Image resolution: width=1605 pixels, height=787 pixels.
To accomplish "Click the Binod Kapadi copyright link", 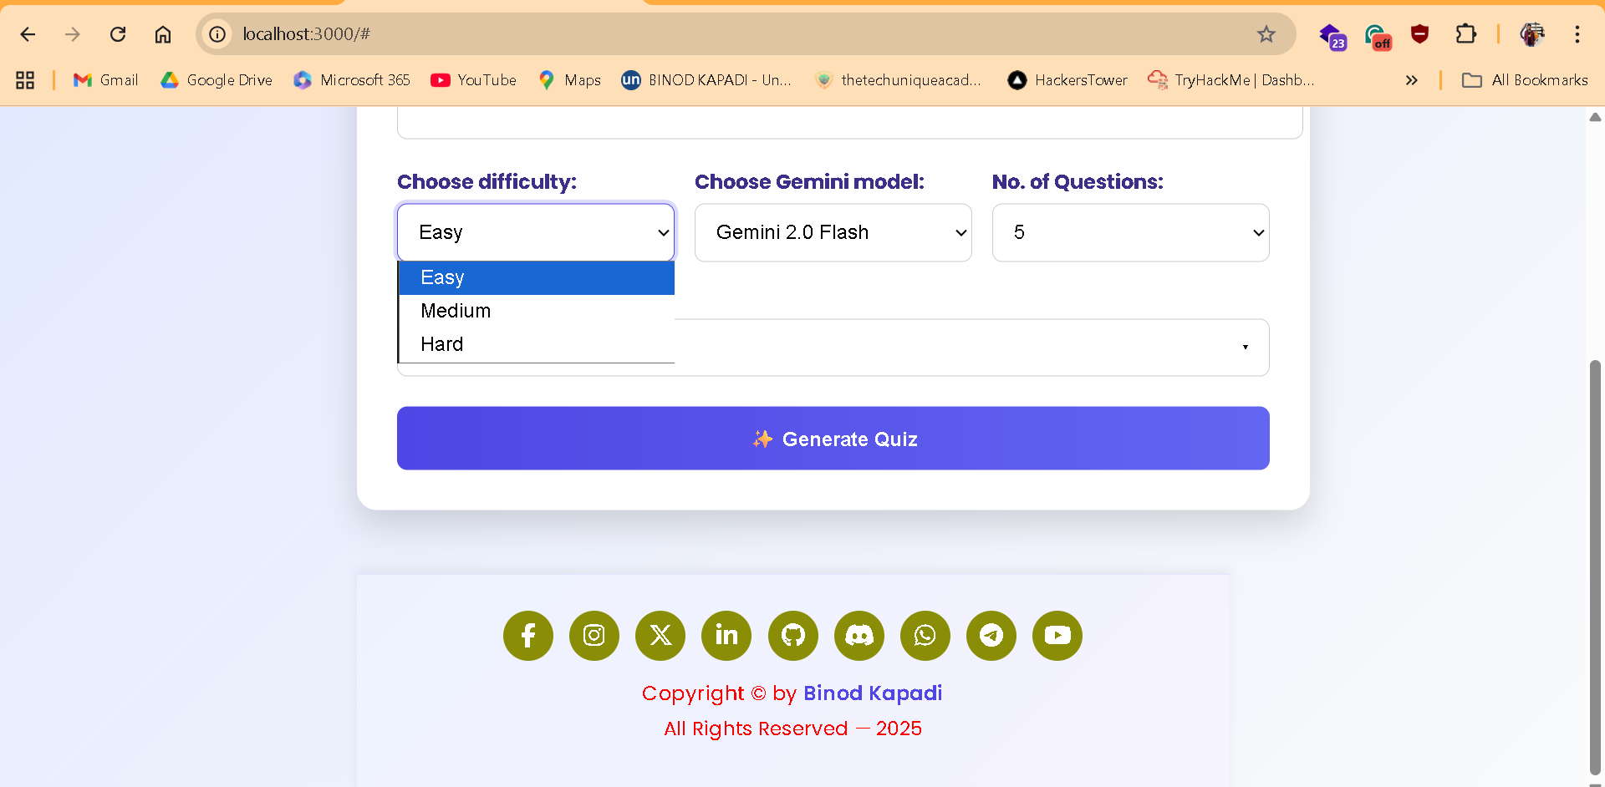I will [873, 693].
